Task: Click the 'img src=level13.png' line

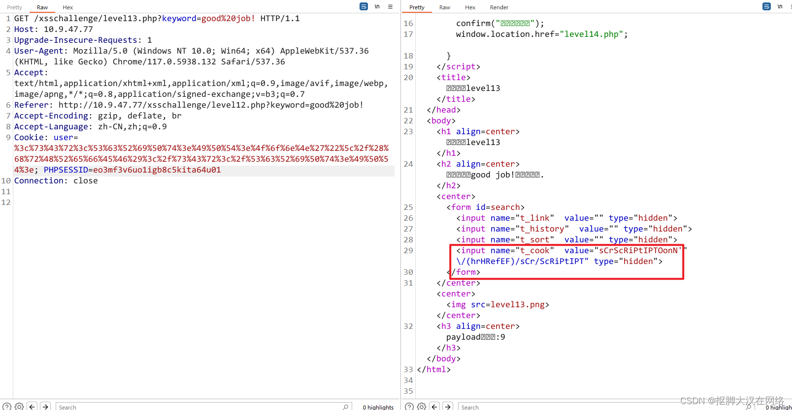Action: [497, 304]
